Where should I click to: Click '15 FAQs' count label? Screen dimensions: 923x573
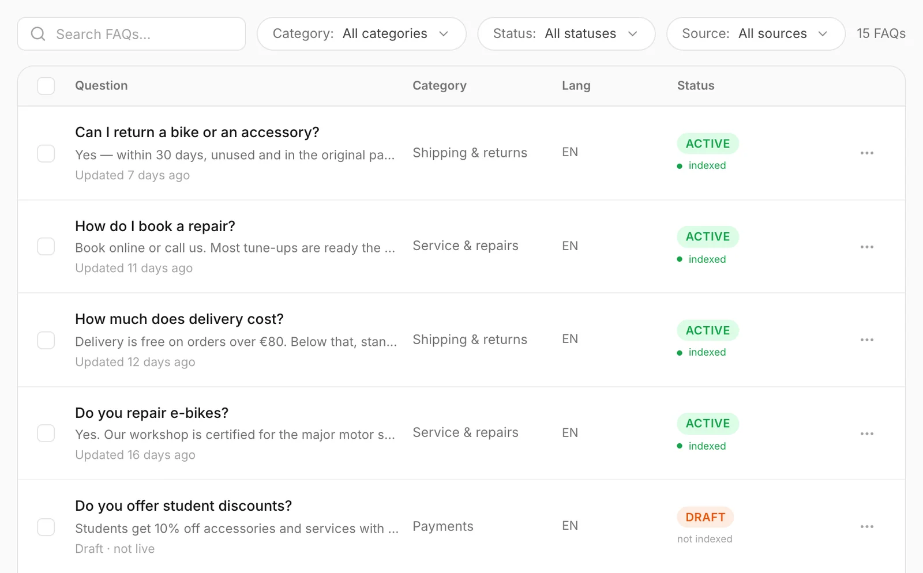click(x=881, y=33)
